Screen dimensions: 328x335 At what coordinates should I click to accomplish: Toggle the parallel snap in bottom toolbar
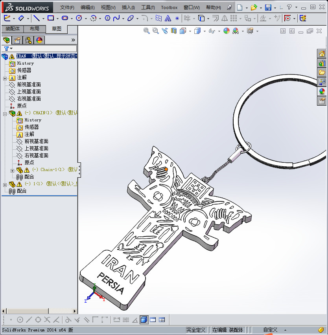click(x=87, y=320)
